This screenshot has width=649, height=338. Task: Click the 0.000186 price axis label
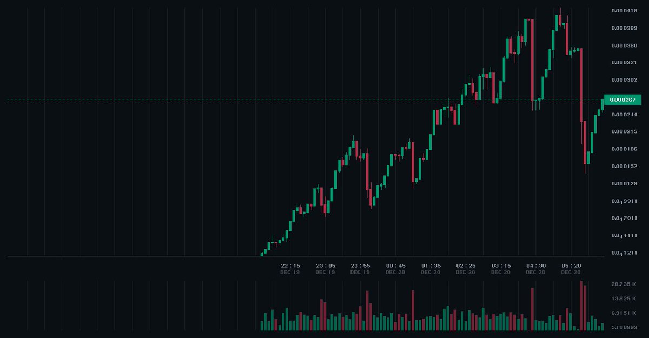point(624,149)
